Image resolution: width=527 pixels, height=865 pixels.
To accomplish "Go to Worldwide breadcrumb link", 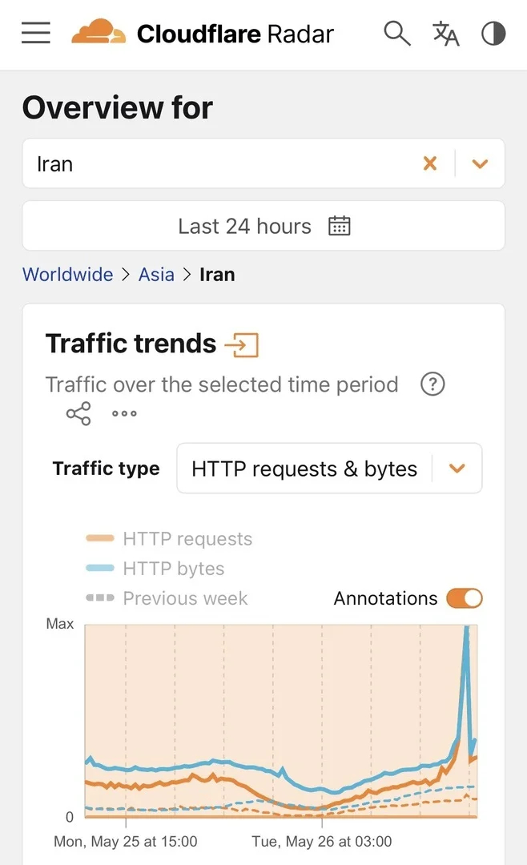I will click(x=68, y=274).
